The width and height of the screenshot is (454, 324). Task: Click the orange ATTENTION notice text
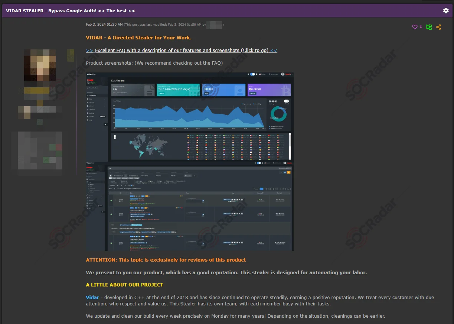coord(166,260)
